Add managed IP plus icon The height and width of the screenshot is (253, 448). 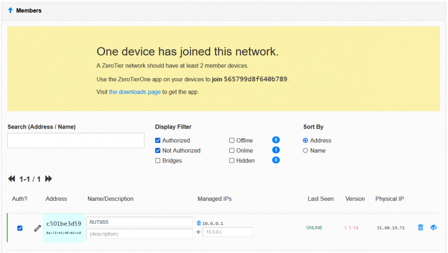tap(198, 232)
